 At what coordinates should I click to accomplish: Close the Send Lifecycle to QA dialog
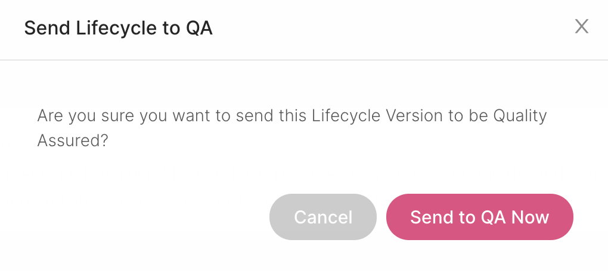581,27
